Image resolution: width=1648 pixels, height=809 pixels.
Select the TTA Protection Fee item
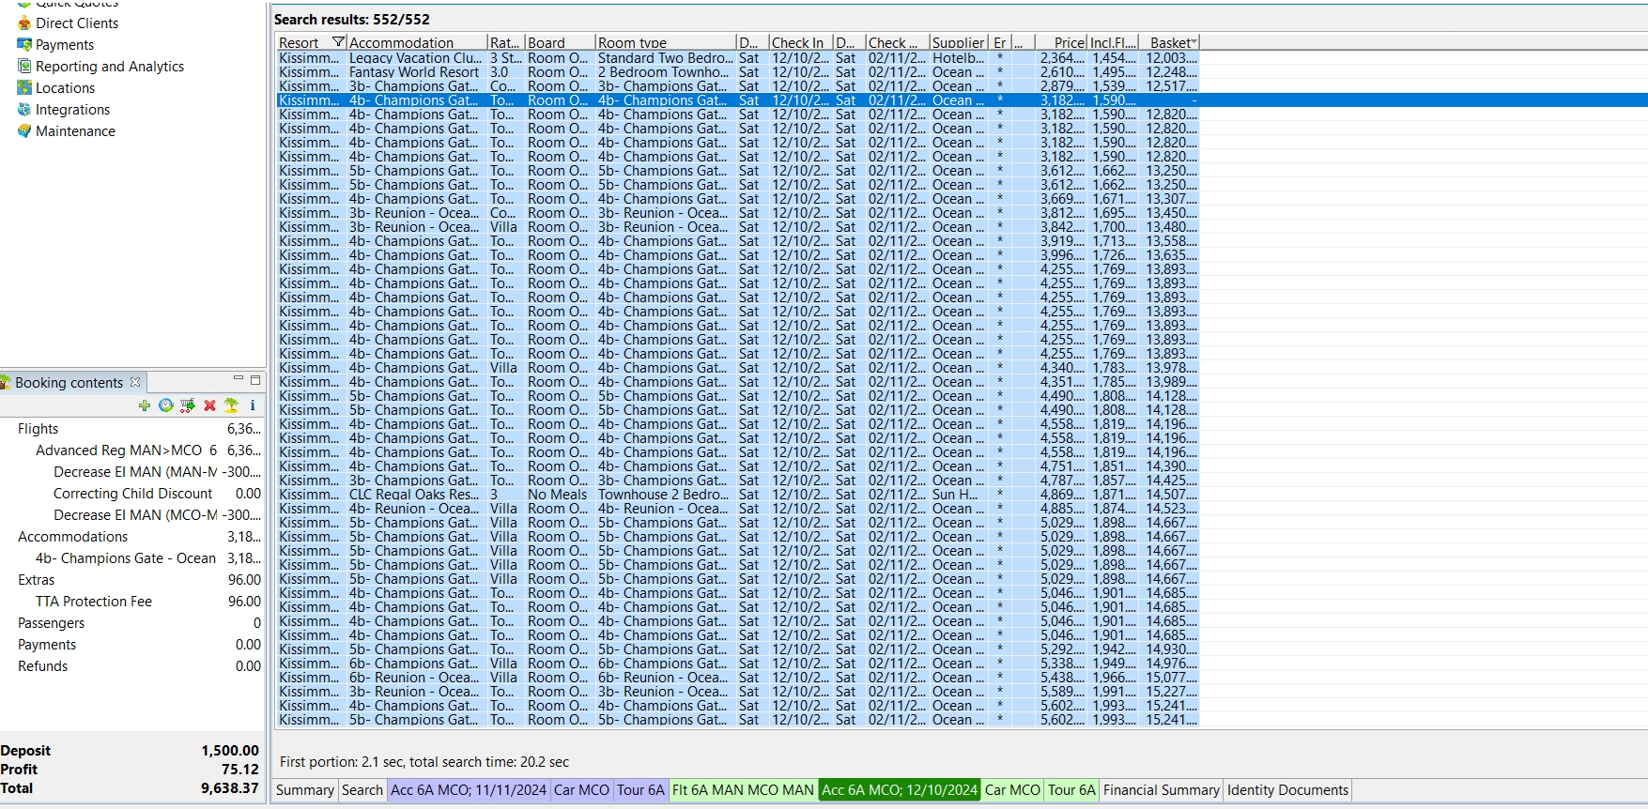[94, 602]
